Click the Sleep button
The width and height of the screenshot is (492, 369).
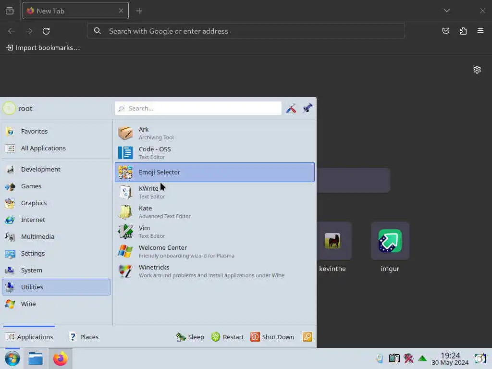[x=190, y=337]
